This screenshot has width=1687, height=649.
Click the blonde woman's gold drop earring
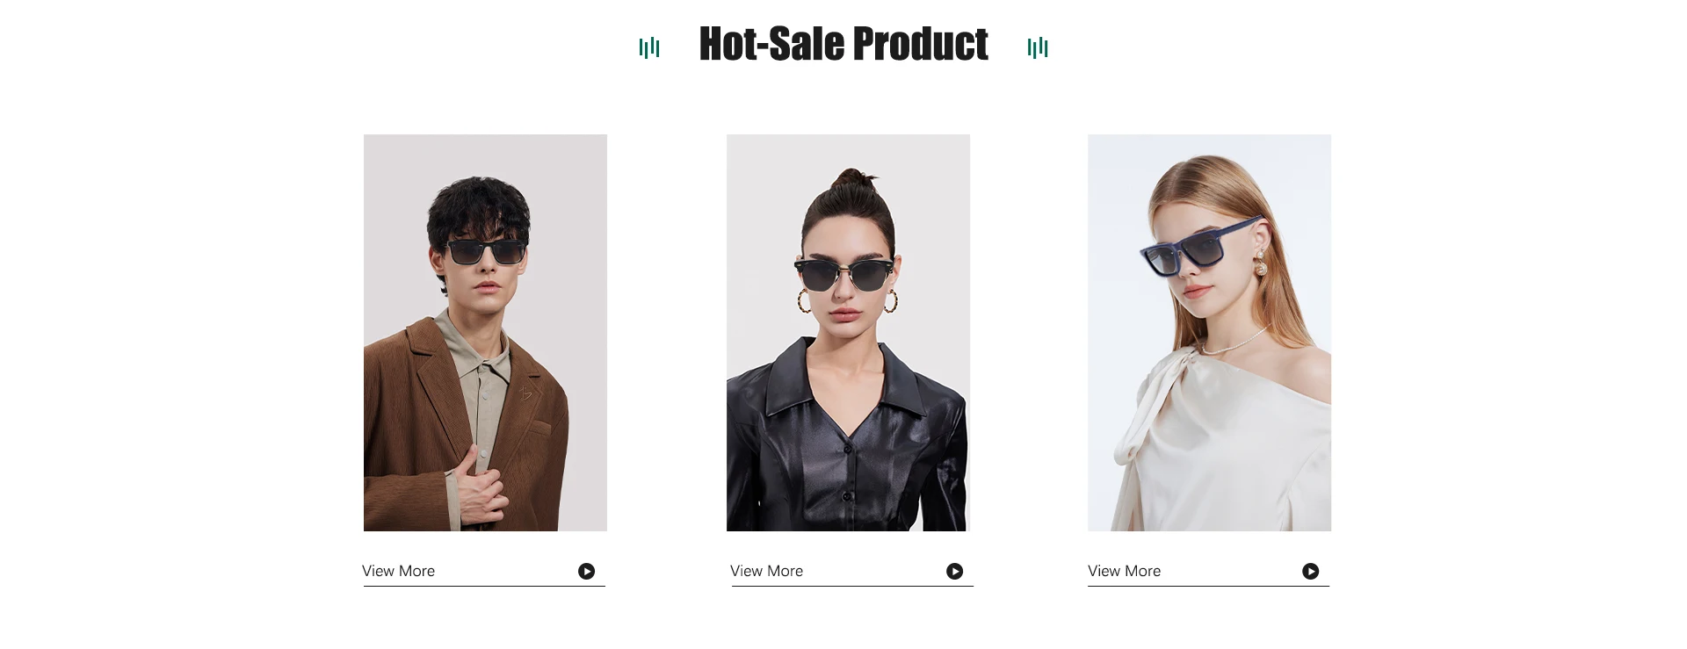click(1260, 263)
